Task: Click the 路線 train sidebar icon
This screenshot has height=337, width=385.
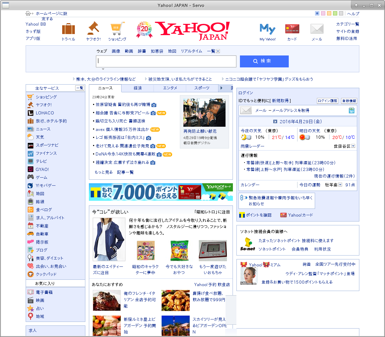Action: click(x=31, y=202)
